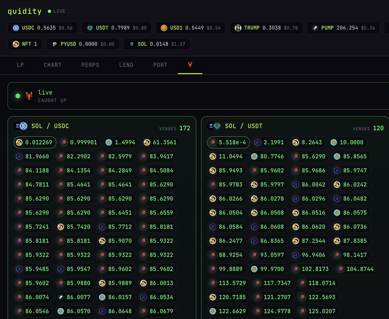Select the 104.8744 venue pill

tap(356, 269)
